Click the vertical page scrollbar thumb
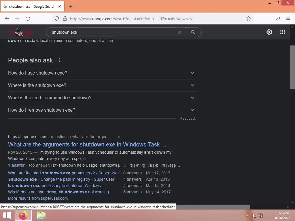The width and height of the screenshot is (295, 221). coord(292,67)
